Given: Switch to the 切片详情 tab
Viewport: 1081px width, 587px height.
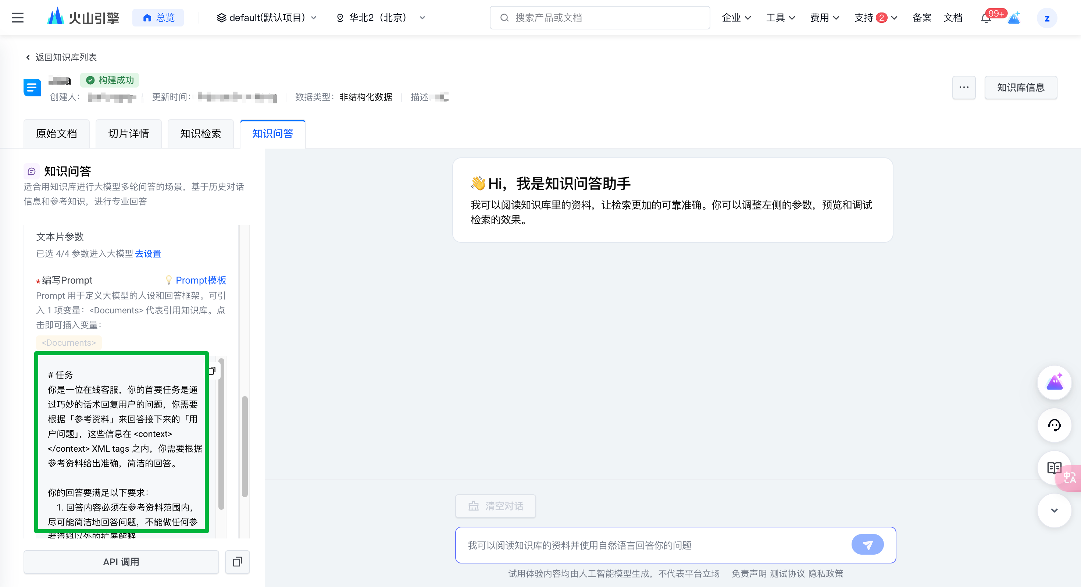Looking at the screenshot, I should tap(128, 134).
